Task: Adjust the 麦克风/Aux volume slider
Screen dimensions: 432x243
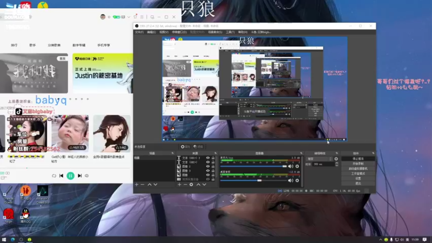Action: 253,166
